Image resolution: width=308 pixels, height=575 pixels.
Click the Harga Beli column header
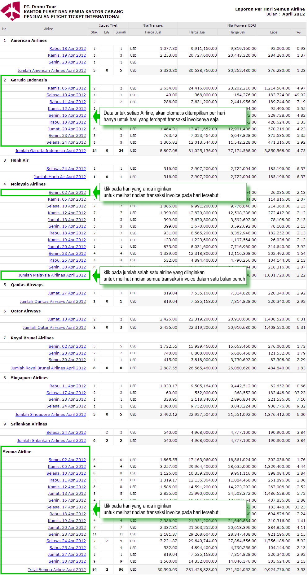click(x=237, y=32)
